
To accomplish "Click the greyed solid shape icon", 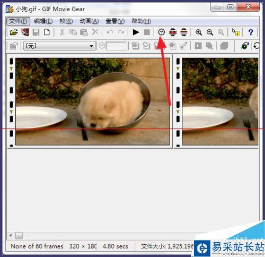I will pyautogui.click(x=224, y=46).
